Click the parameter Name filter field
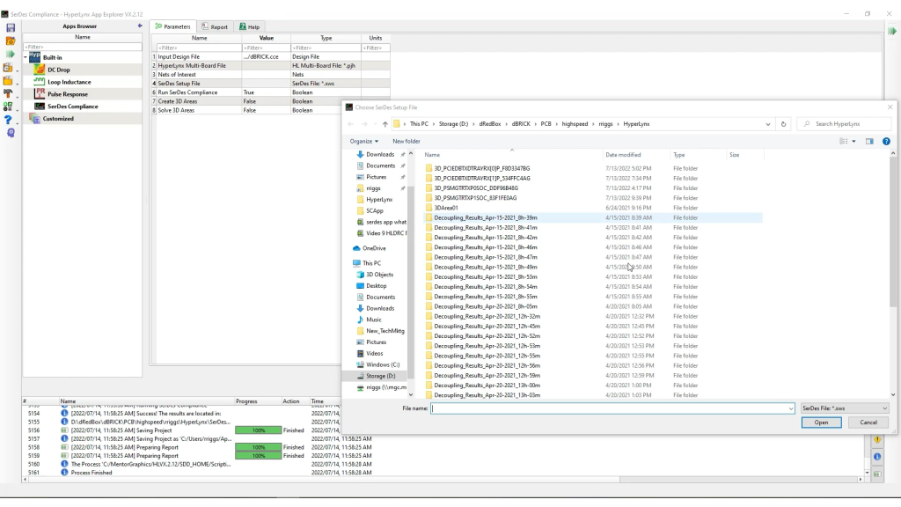This screenshot has width=901, height=507. pos(199,48)
